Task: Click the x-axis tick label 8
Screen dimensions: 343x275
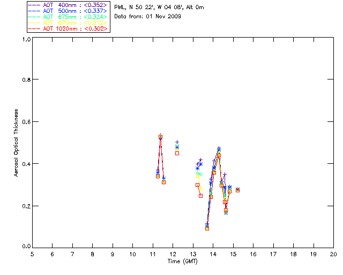Action: [x=93, y=255]
